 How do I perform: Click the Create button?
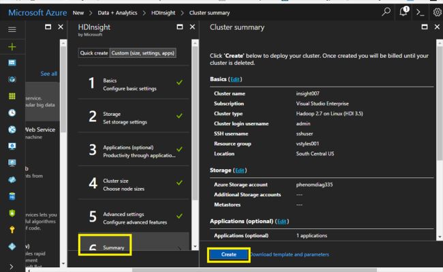[228, 254]
